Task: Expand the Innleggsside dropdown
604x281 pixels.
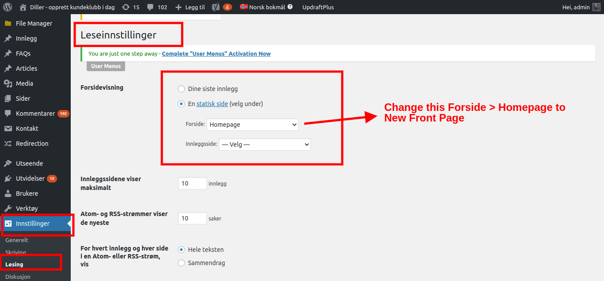Action: (x=264, y=144)
